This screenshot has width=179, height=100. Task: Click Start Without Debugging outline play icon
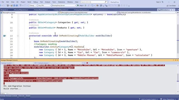(x=86, y=6)
